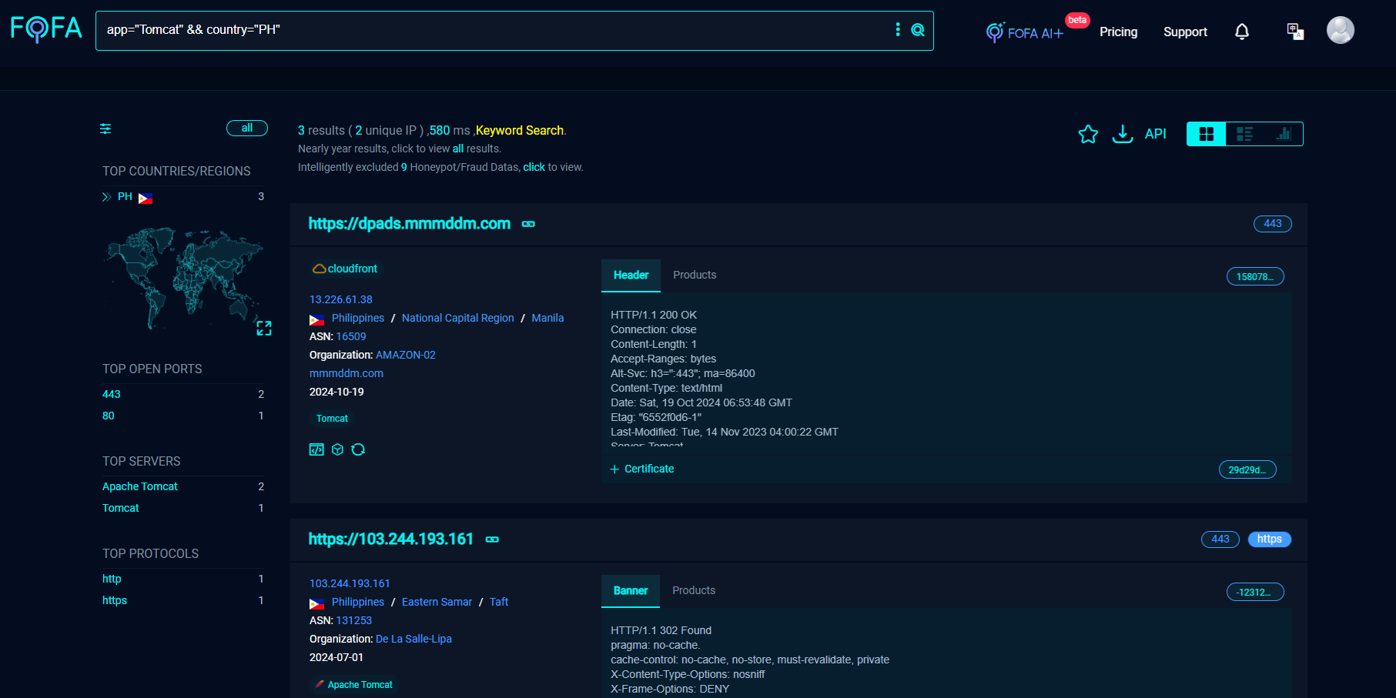Select the Header tab

click(x=631, y=276)
